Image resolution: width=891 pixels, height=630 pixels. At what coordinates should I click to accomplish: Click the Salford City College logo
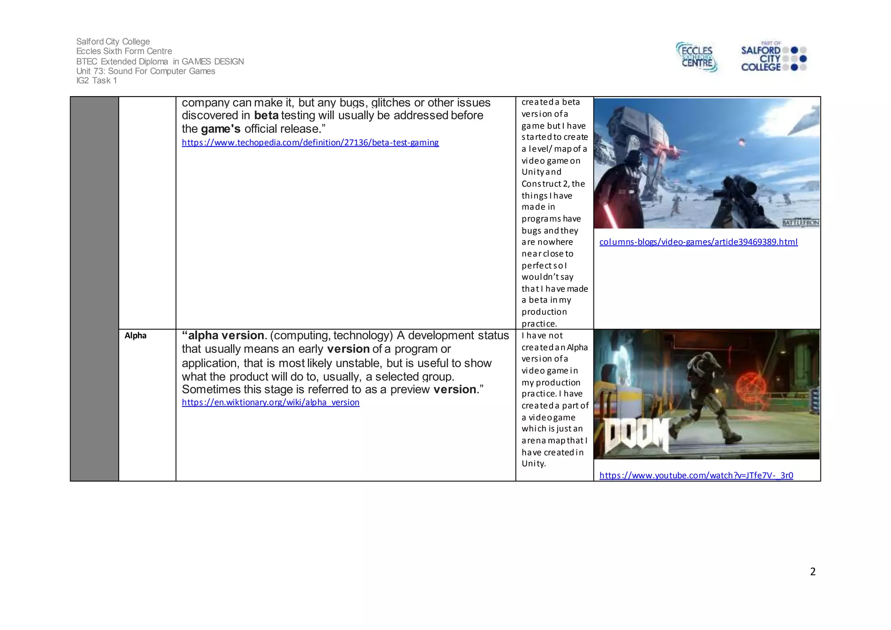pyautogui.click(x=773, y=57)
